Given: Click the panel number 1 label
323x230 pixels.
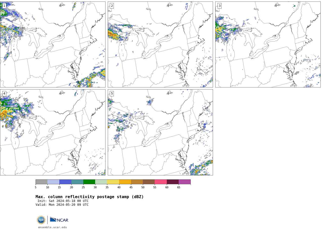Looking at the screenshot, I should tap(4, 6).
